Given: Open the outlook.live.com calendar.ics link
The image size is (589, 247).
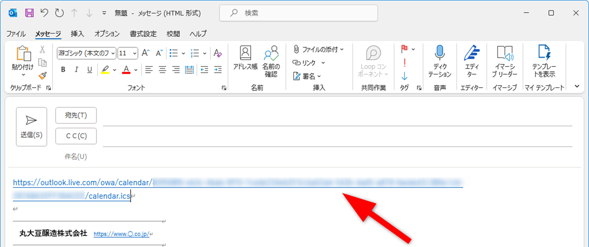Looking at the screenshot, I should [x=238, y=189].
